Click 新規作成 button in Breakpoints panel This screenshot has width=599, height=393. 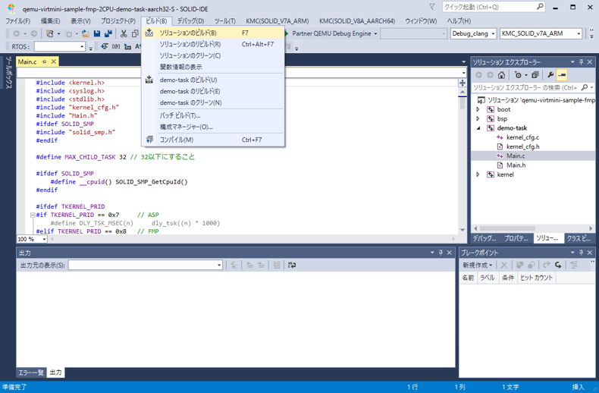pyautogui.click(x=478, y=265)
